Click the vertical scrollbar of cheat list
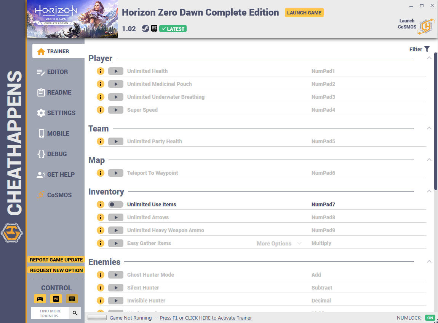The image size is (438, 323). pos(435,122)
